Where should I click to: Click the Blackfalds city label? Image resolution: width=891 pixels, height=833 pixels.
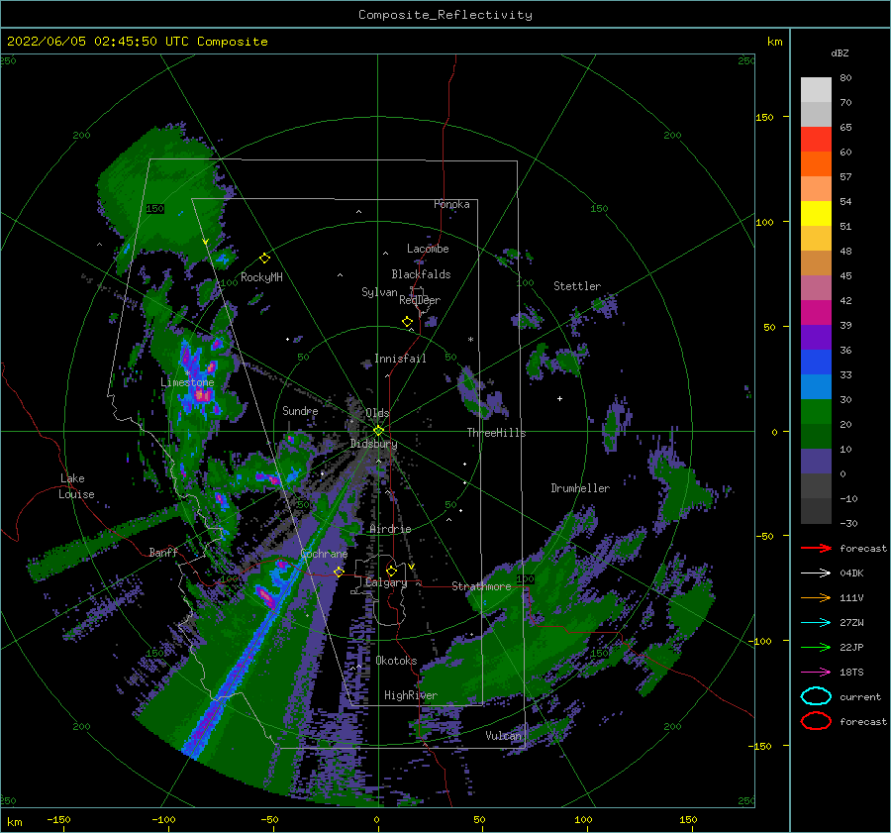click(421, 274)
